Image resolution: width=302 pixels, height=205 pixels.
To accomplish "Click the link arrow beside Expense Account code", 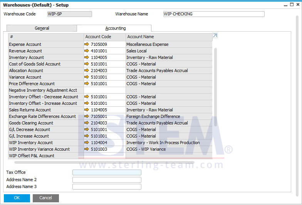I will 86,44.
